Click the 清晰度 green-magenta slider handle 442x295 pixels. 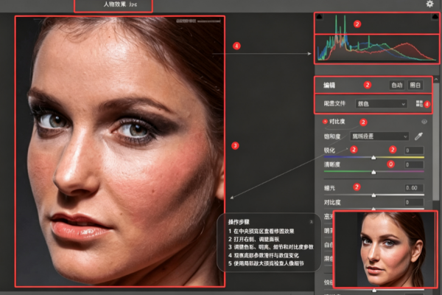pyautogui.click(x=373, y=172)
